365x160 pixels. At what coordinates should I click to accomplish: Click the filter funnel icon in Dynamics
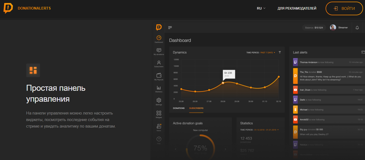(280, 52)
